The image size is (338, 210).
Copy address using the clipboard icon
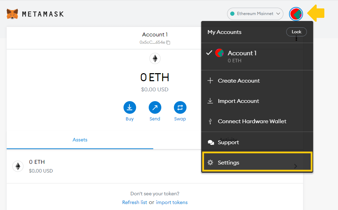[x=168, y=42]
